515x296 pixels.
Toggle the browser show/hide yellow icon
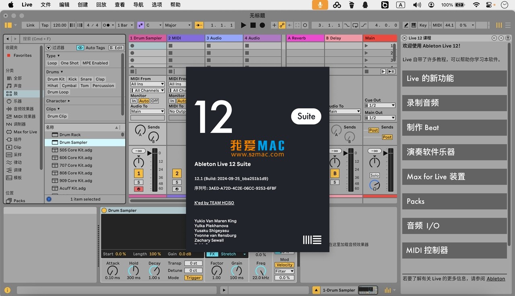[8, 25]
